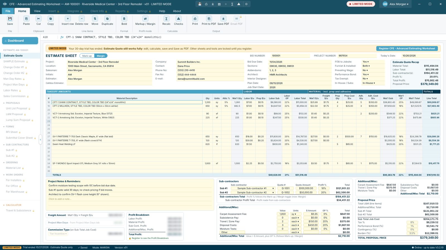Click the Bid Number field 100001

290,56
